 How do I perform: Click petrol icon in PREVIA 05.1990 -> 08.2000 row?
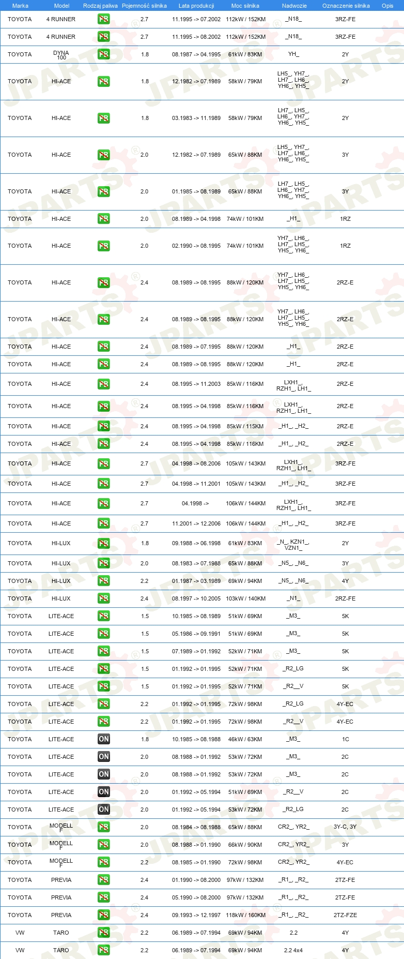104,897
